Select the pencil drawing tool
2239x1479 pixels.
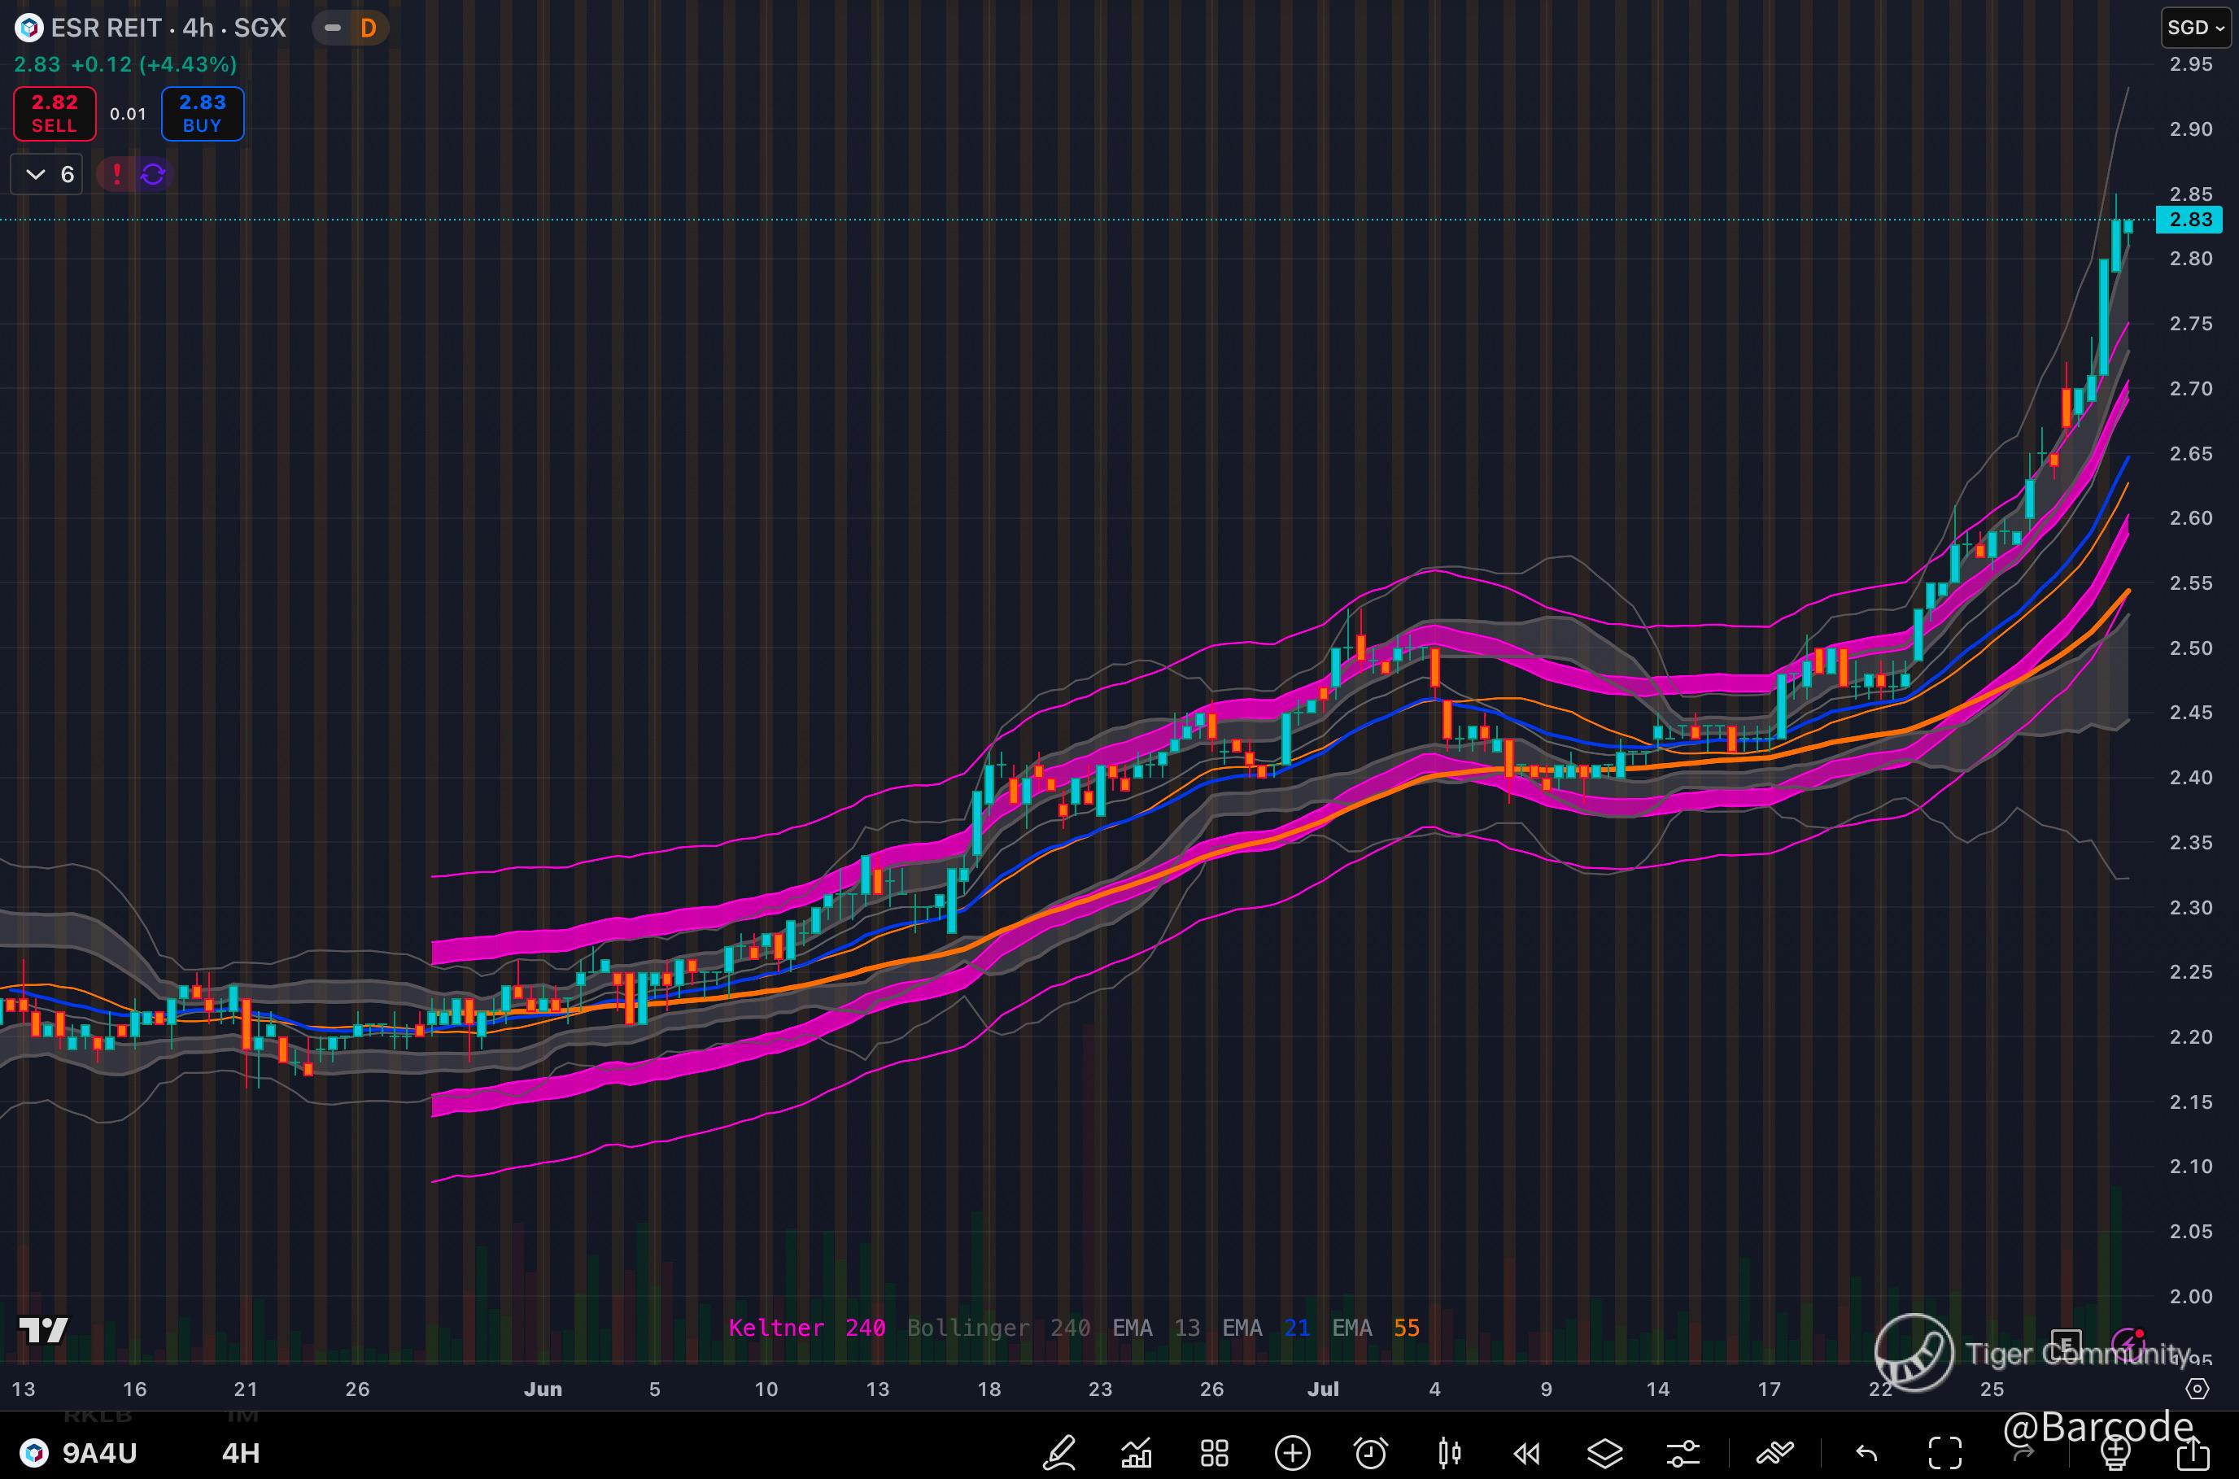1059,1453
